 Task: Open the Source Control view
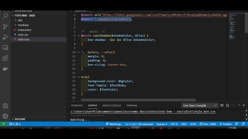(x=5, y=27)
